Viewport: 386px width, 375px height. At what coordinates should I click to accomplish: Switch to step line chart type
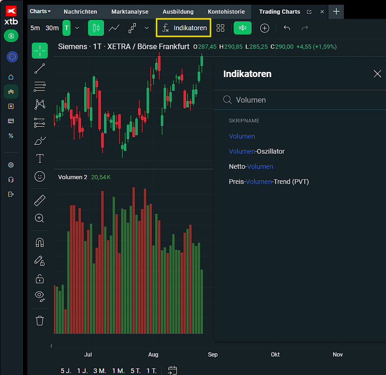click(132, 28)
